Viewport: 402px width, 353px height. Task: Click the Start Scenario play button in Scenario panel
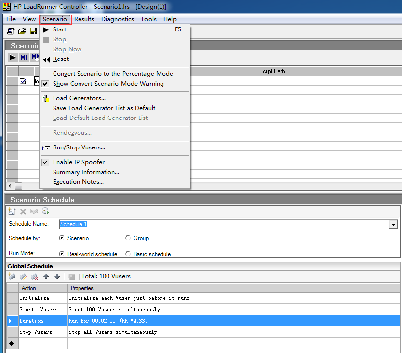click(x=12, y=57)
